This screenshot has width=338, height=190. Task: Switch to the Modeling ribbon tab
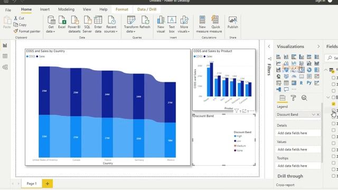pos(66,9)
